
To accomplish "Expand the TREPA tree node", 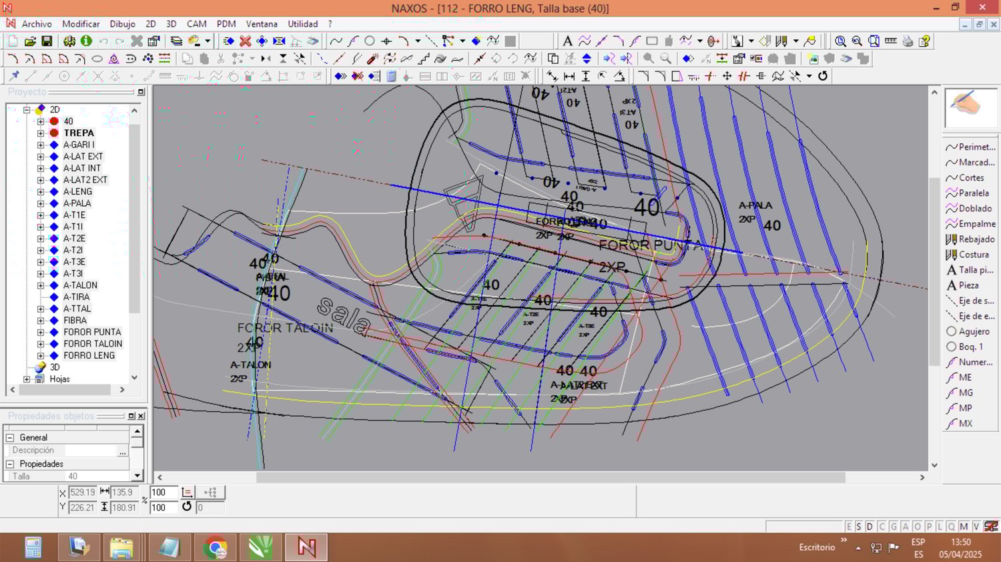I will (x=41, y=133).
